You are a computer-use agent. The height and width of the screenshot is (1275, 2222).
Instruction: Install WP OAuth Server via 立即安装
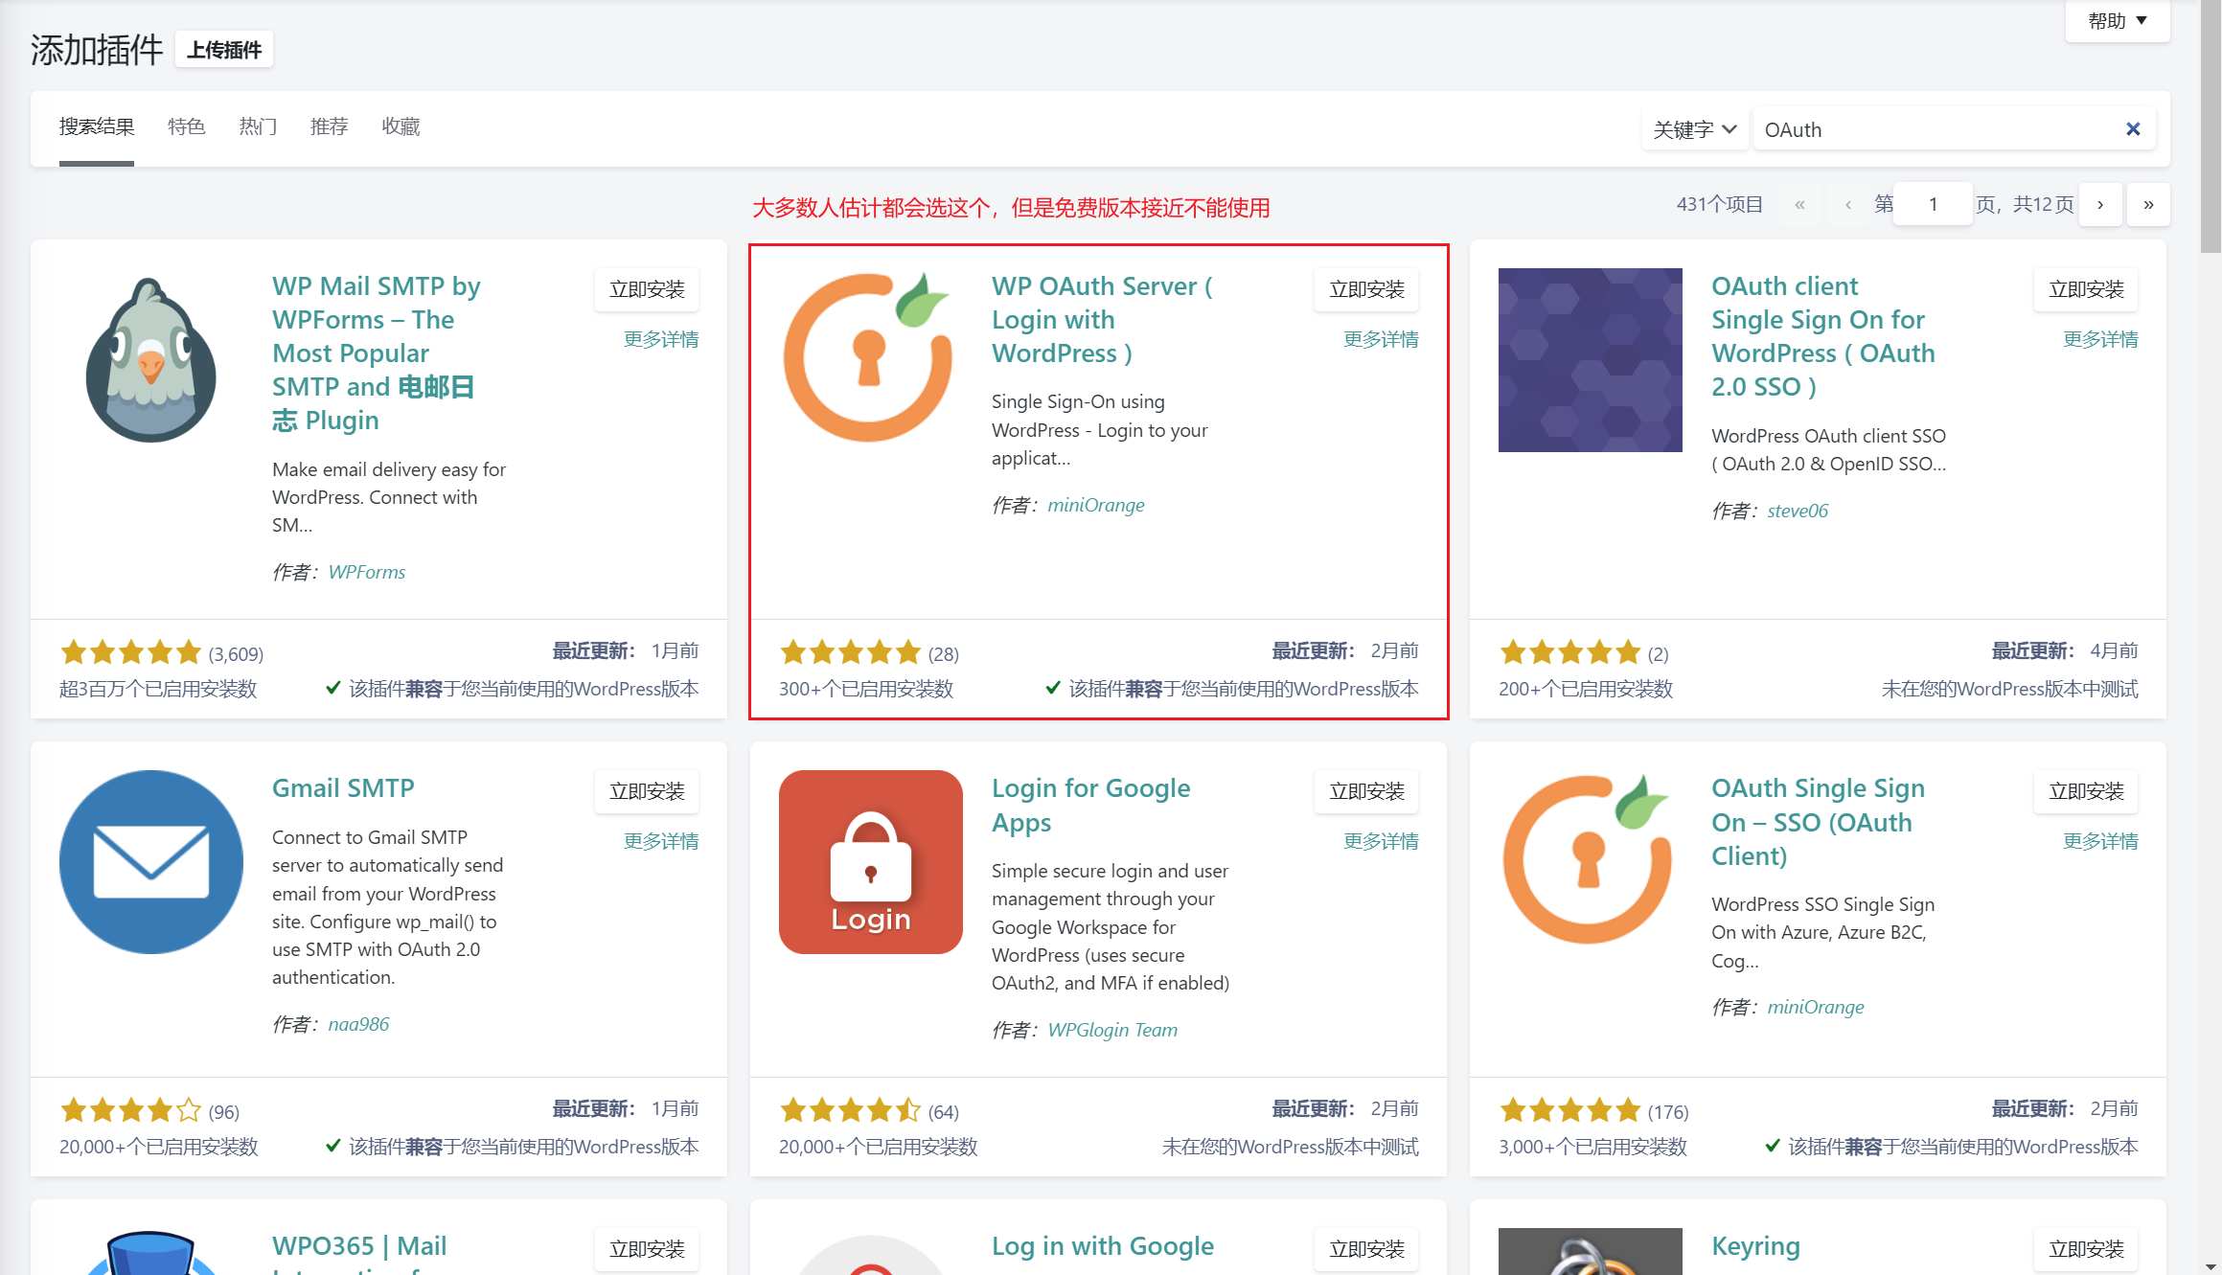(x=1366, y=289)
